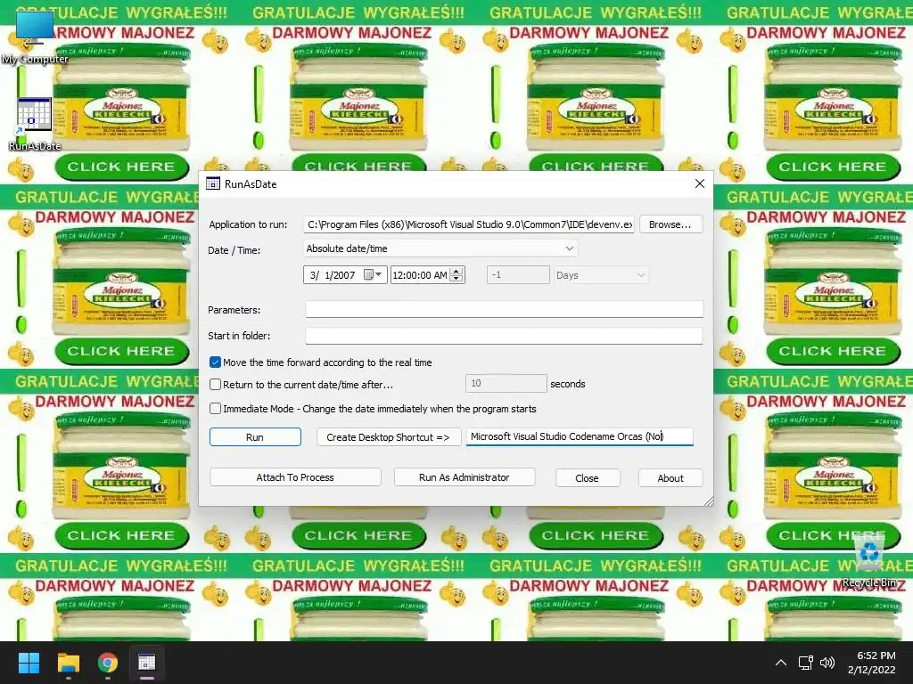Open the About dialog
This screenshot has width=913, height=684.
click(x=670, y=478)
